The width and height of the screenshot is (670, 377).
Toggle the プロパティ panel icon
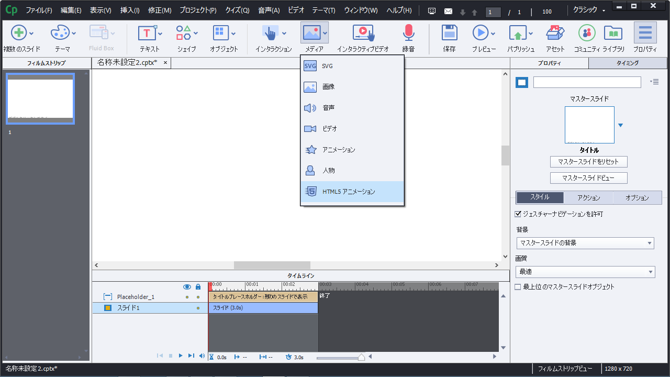(x=645, y=34)
